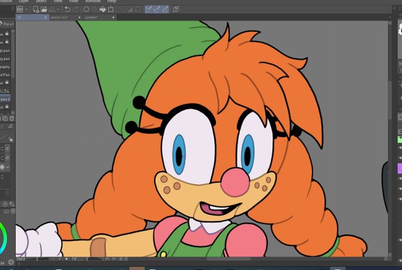Click the vertical canvas scrollbar
This screenshot has width=402, height=270.
pos(390,100)
